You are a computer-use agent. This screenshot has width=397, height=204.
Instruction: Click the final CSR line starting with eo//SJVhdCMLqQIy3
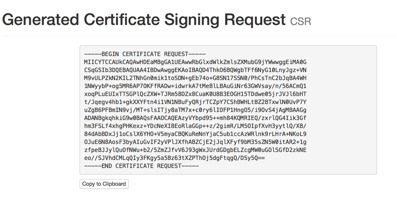coord(174,158)
